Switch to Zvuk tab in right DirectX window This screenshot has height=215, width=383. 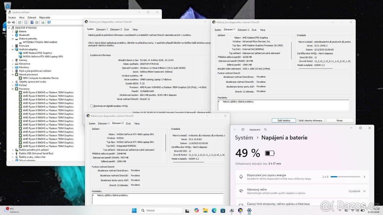[x=254, y=30]
